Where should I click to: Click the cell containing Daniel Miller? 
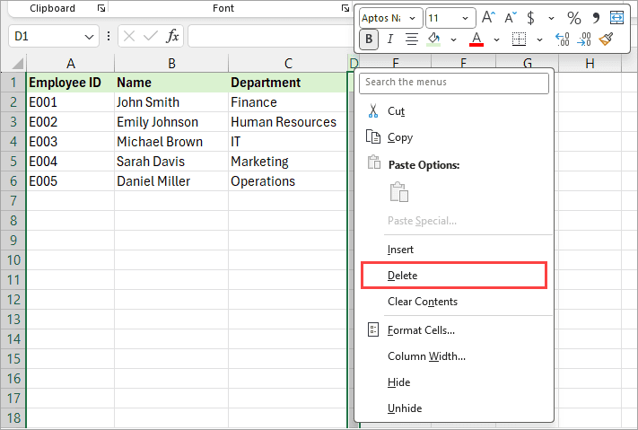point(171,181)
